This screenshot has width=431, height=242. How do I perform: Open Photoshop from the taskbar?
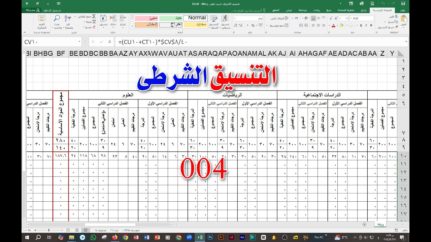pos(210,237)
